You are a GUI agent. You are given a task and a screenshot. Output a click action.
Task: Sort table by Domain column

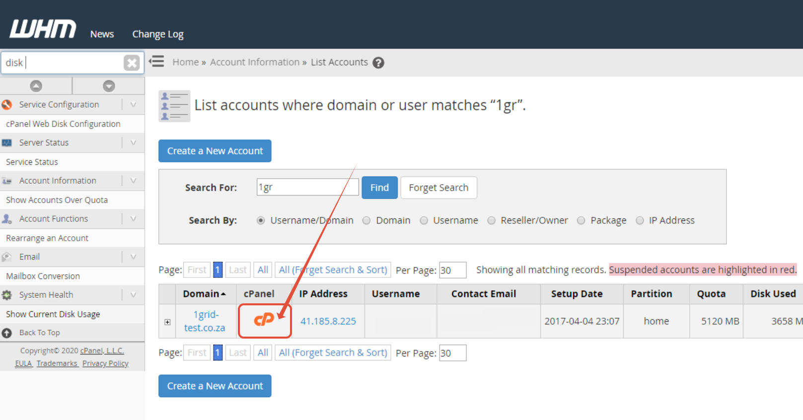(x=204, y=294)
